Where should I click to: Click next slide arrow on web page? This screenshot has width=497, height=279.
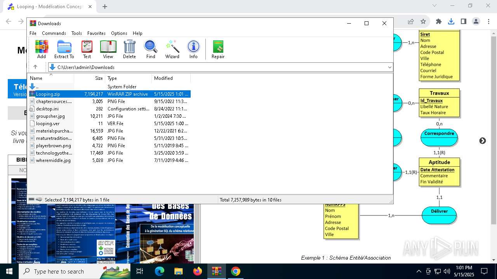(483, 141)
